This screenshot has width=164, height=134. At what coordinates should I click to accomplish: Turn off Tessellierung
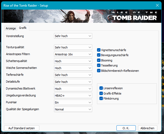point(99,65)
